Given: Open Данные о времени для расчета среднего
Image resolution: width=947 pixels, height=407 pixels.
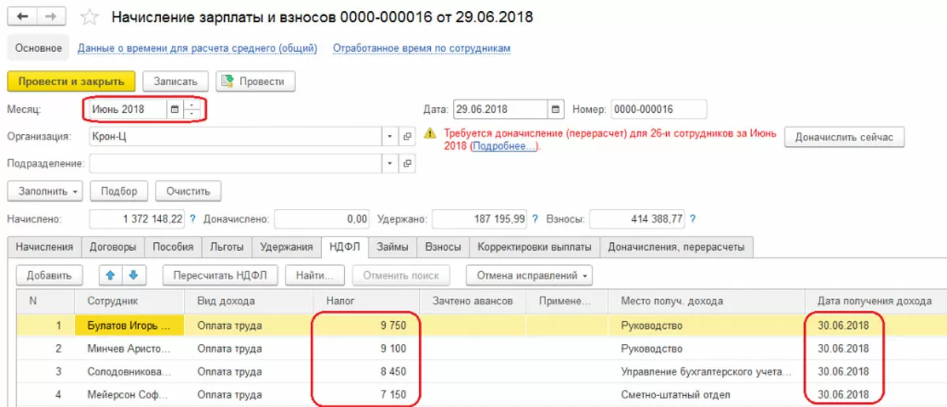Looking at the screenshot, I should click(197, 48).
